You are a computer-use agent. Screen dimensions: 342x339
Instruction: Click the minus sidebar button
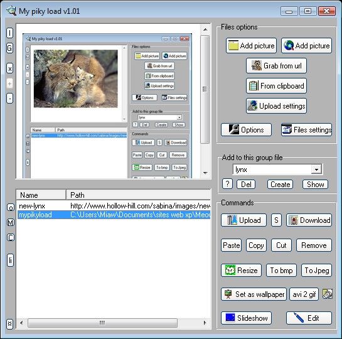click(9, 99)
